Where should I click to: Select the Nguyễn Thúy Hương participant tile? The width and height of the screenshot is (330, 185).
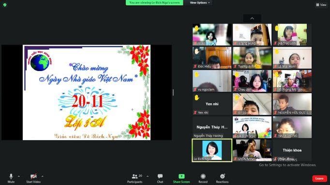pyautogui.click(x=212, y=127)
